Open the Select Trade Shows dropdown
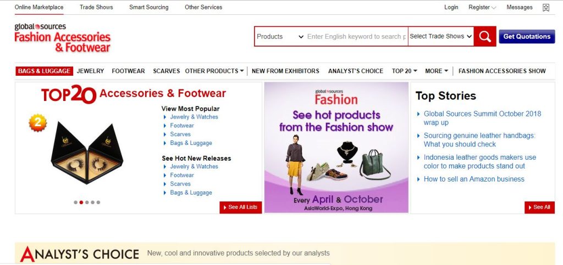Viewport: 563px width, 265px height. pos(440,36)
